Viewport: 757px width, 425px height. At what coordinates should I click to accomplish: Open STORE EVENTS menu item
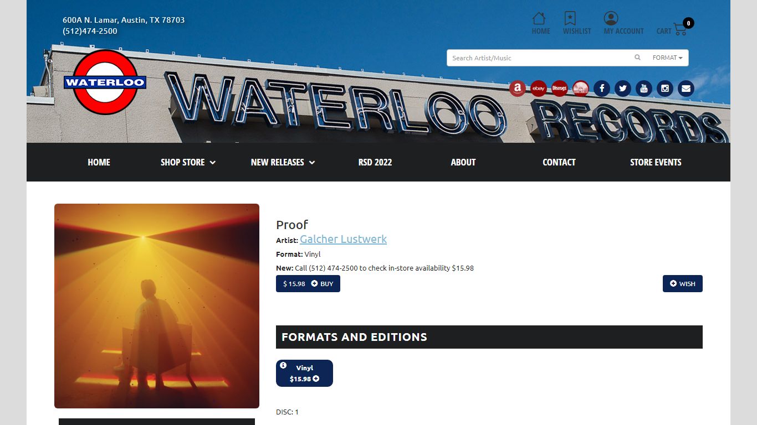tap(656, 162)
